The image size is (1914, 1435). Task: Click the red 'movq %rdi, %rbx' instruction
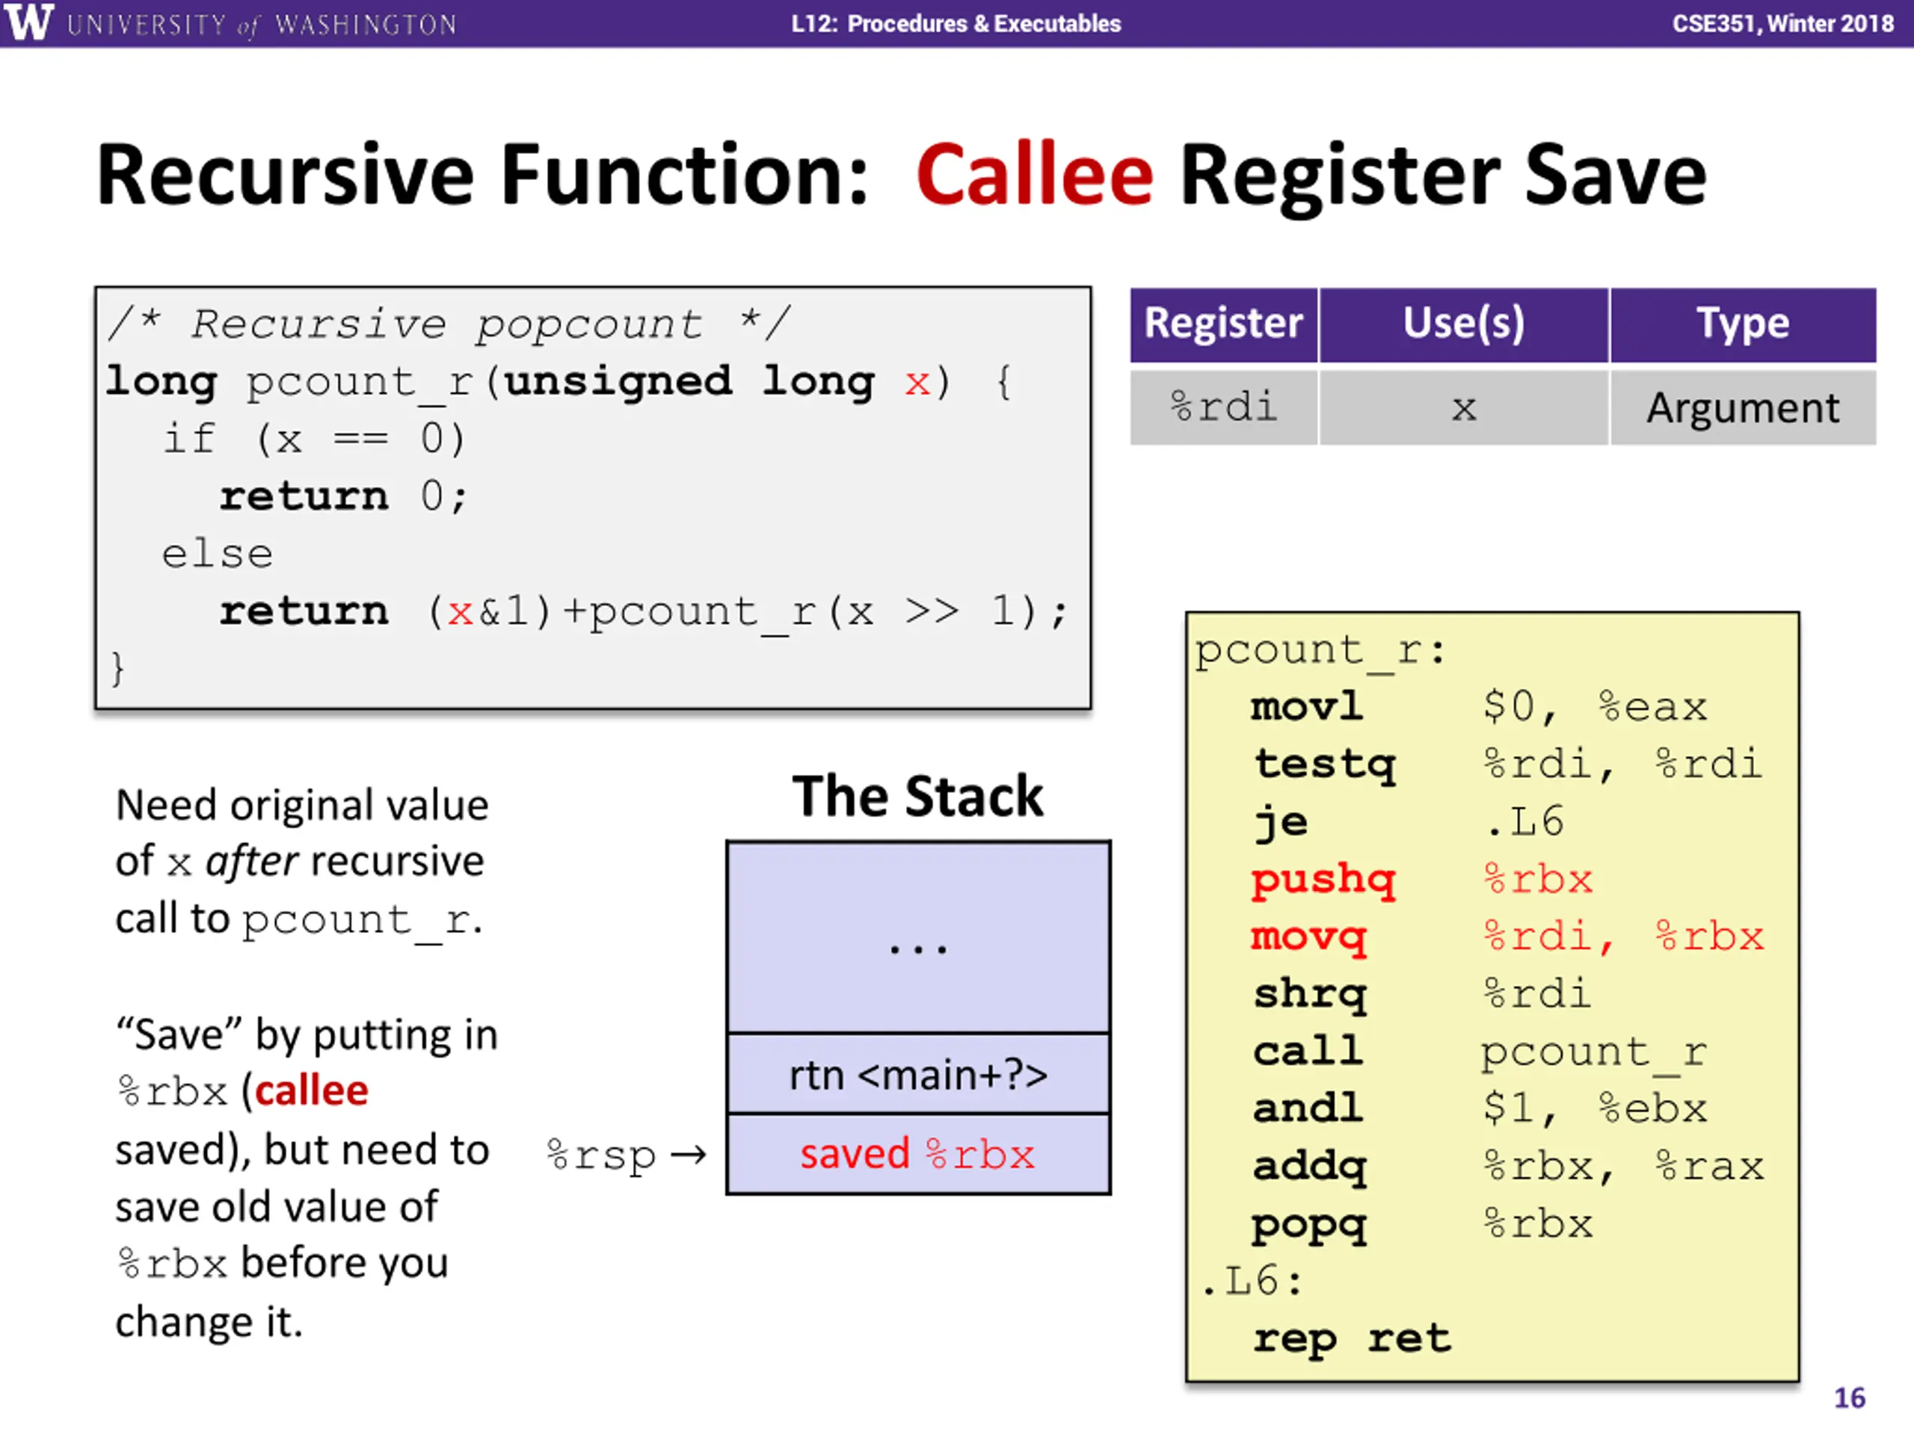click(1507, 936)
